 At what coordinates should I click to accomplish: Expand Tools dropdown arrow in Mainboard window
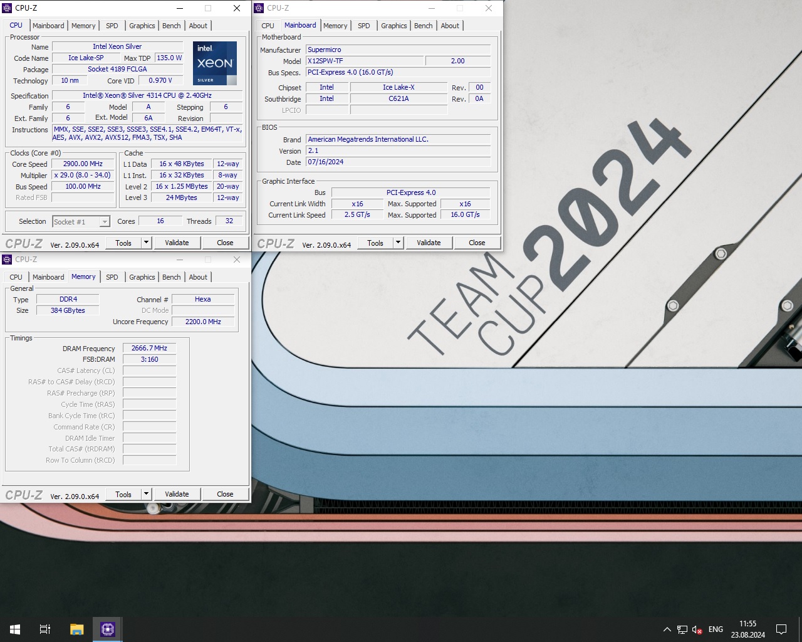pos(398,243)
